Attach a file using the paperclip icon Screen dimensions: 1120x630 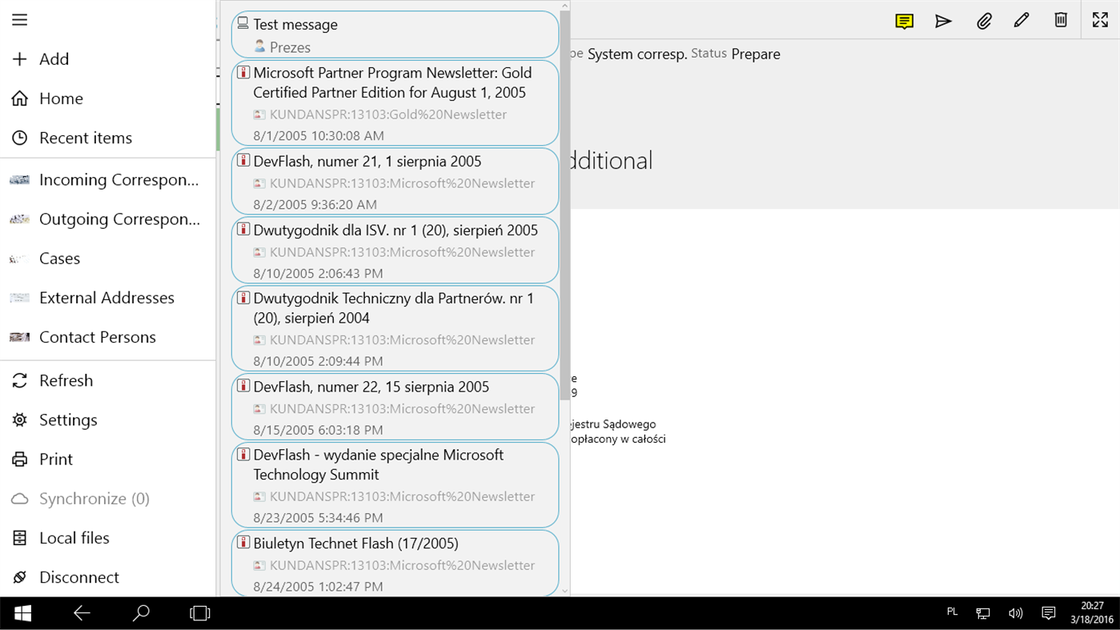pyautogui.click(x=982, y=20)
